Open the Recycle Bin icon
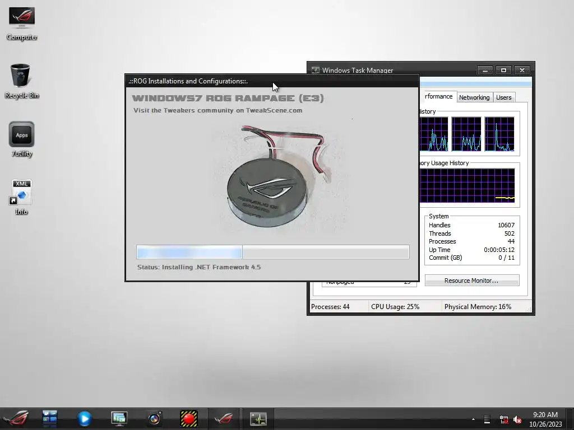 tap(22, 81)
